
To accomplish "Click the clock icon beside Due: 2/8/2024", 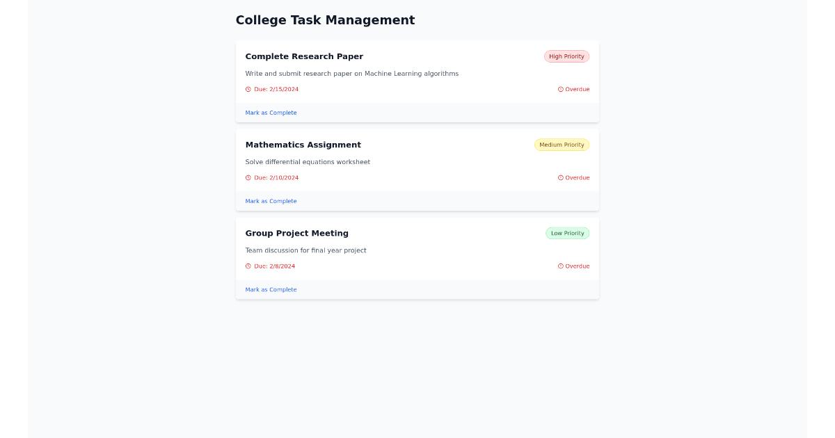I will click(x=248, y=266).
